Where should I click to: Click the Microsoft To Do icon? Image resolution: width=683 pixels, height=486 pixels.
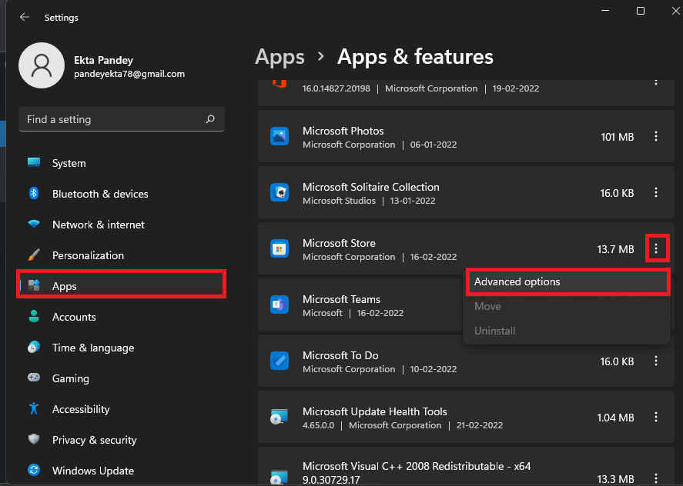pyautogui.click(x=279, y=361)
